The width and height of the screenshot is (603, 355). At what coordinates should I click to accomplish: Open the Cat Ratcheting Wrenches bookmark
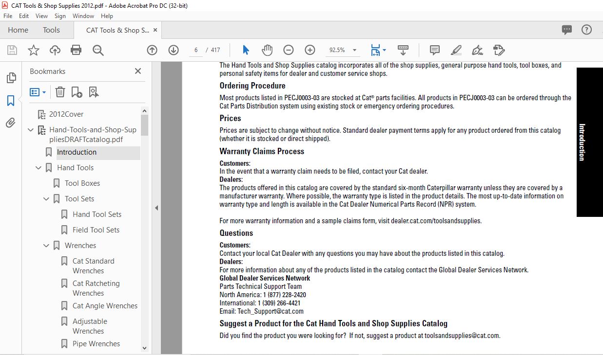point(96,288)
